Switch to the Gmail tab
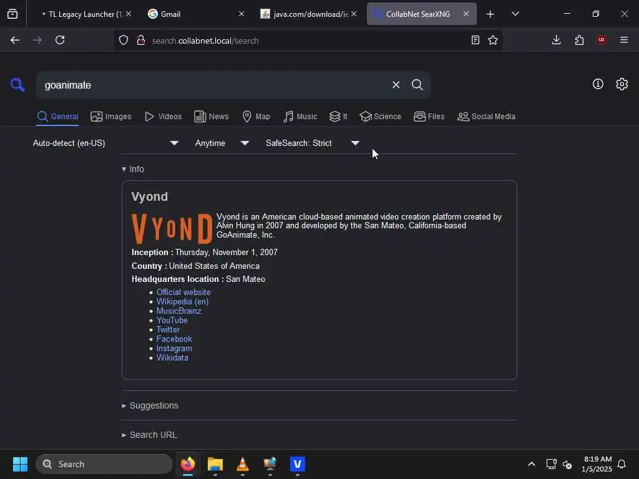639x479 pixels. click(195, 14)
